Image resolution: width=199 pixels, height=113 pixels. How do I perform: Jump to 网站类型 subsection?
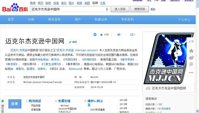[36, 106]
